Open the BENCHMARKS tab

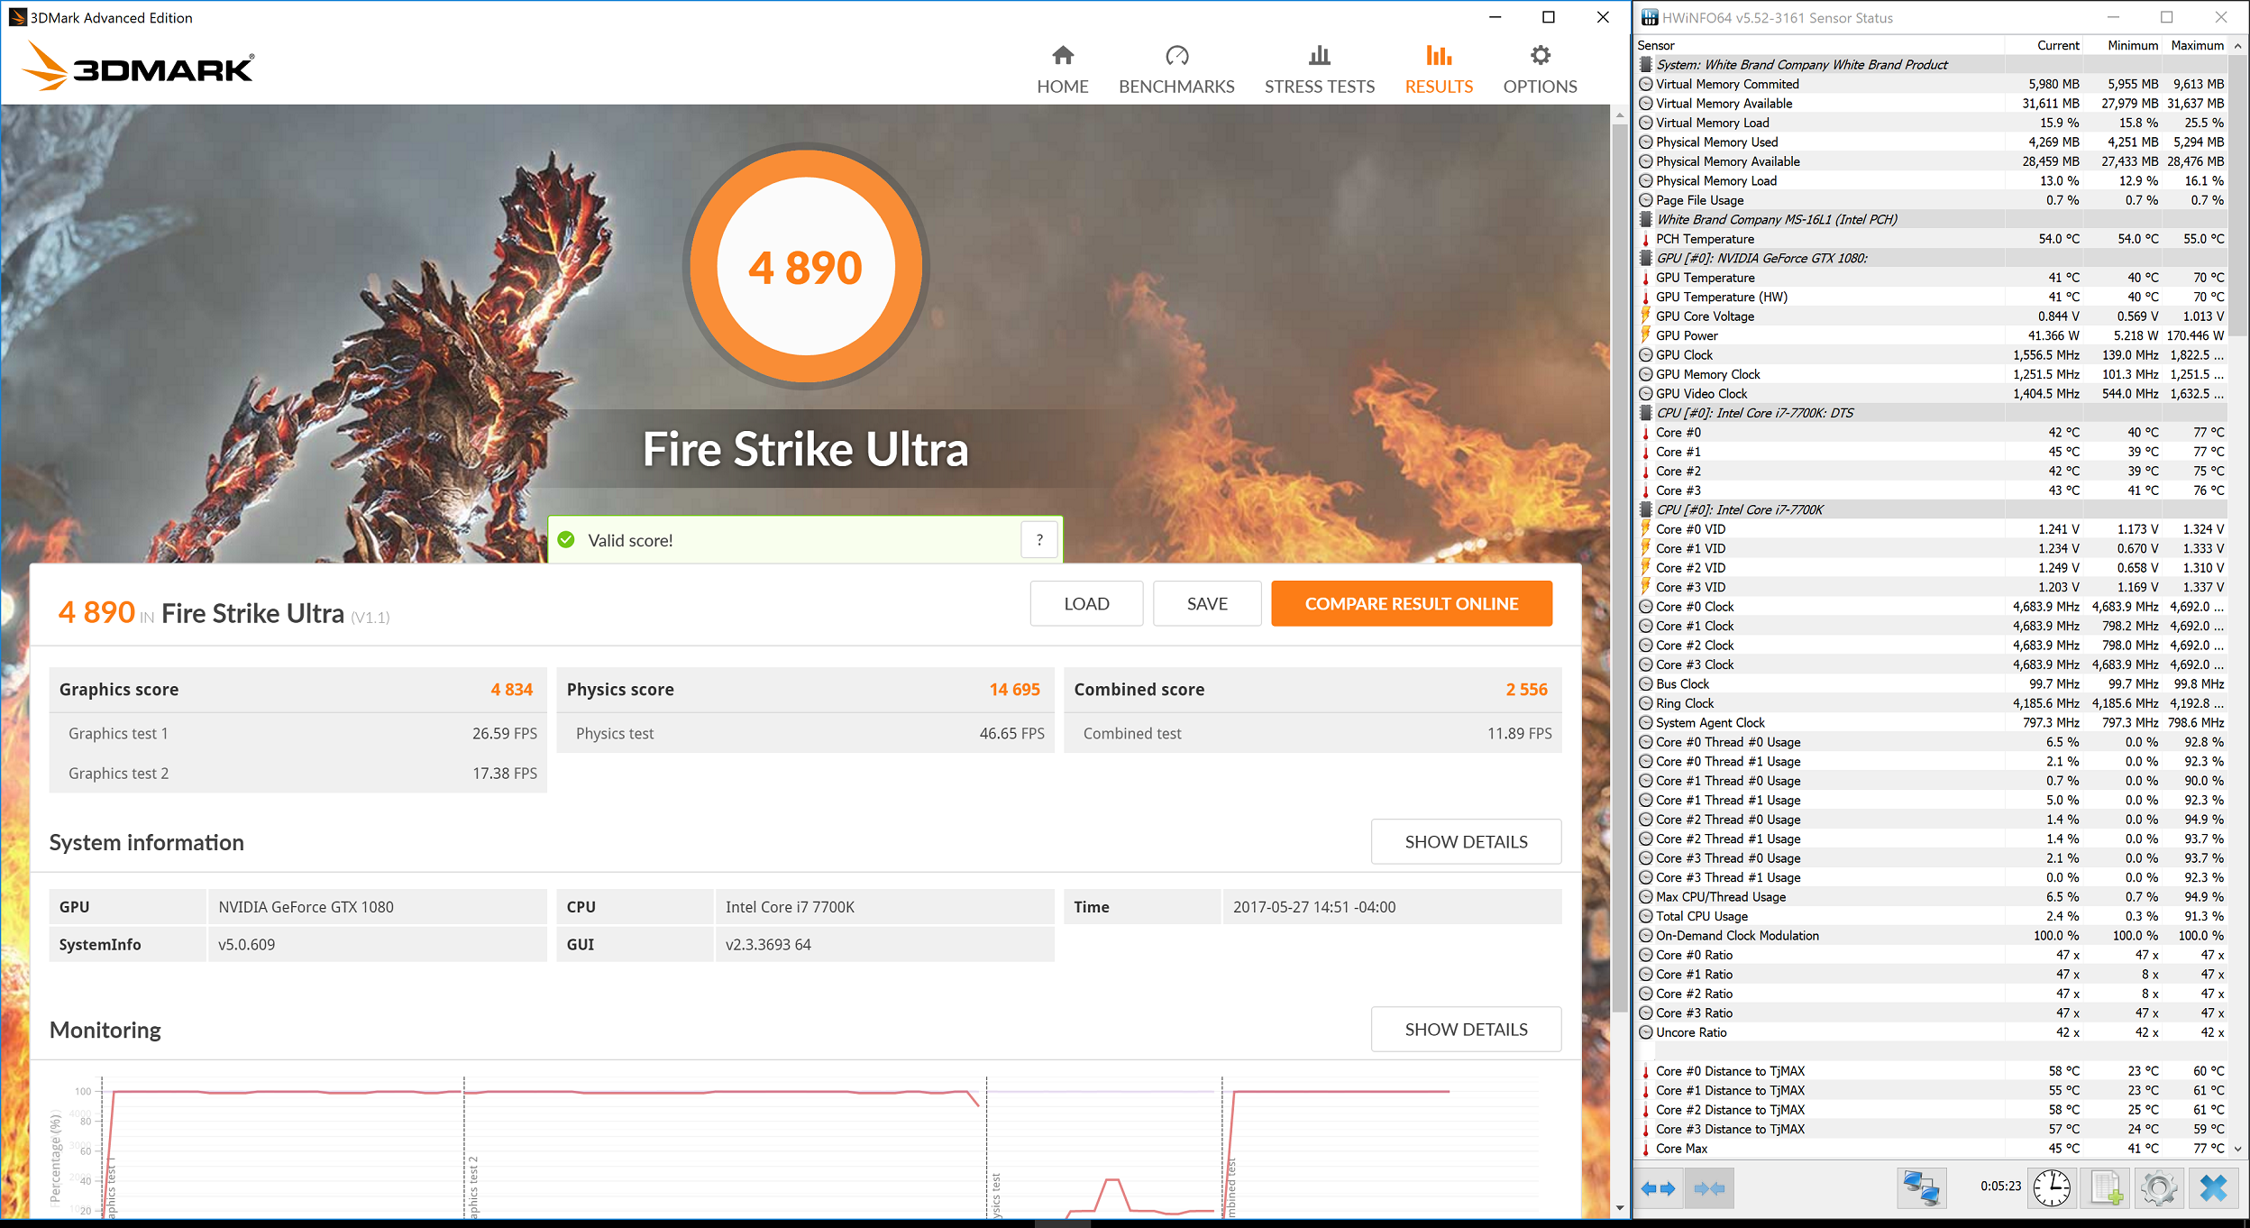tap(1176, 70)
